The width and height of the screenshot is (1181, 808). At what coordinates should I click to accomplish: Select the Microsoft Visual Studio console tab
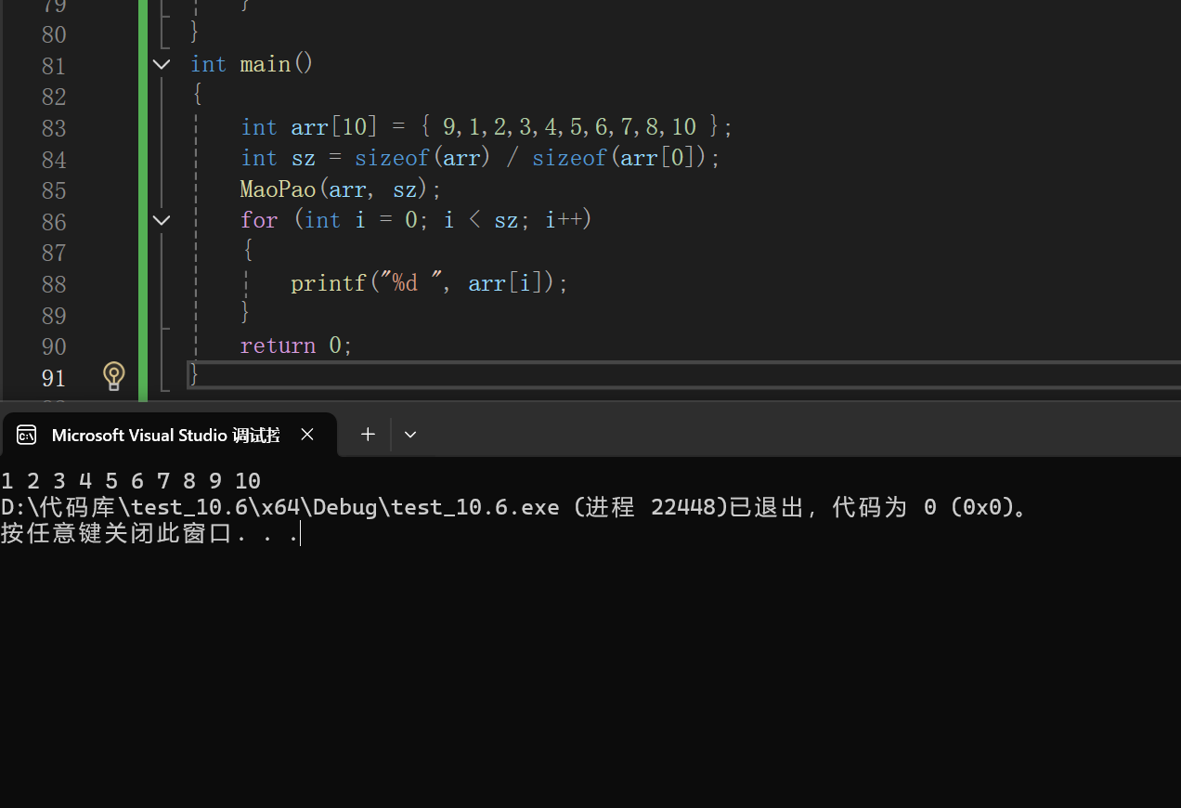point(168,435)
